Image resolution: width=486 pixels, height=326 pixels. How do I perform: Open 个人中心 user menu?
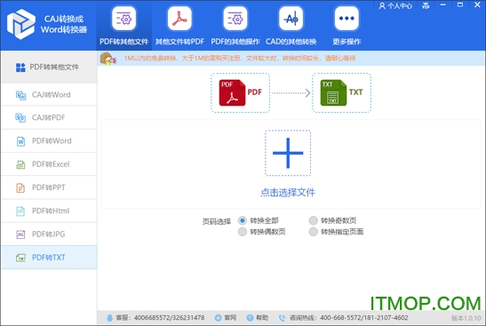[395, 5]
